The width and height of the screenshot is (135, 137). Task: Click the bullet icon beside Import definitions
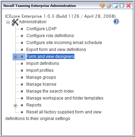coord(22,63)
